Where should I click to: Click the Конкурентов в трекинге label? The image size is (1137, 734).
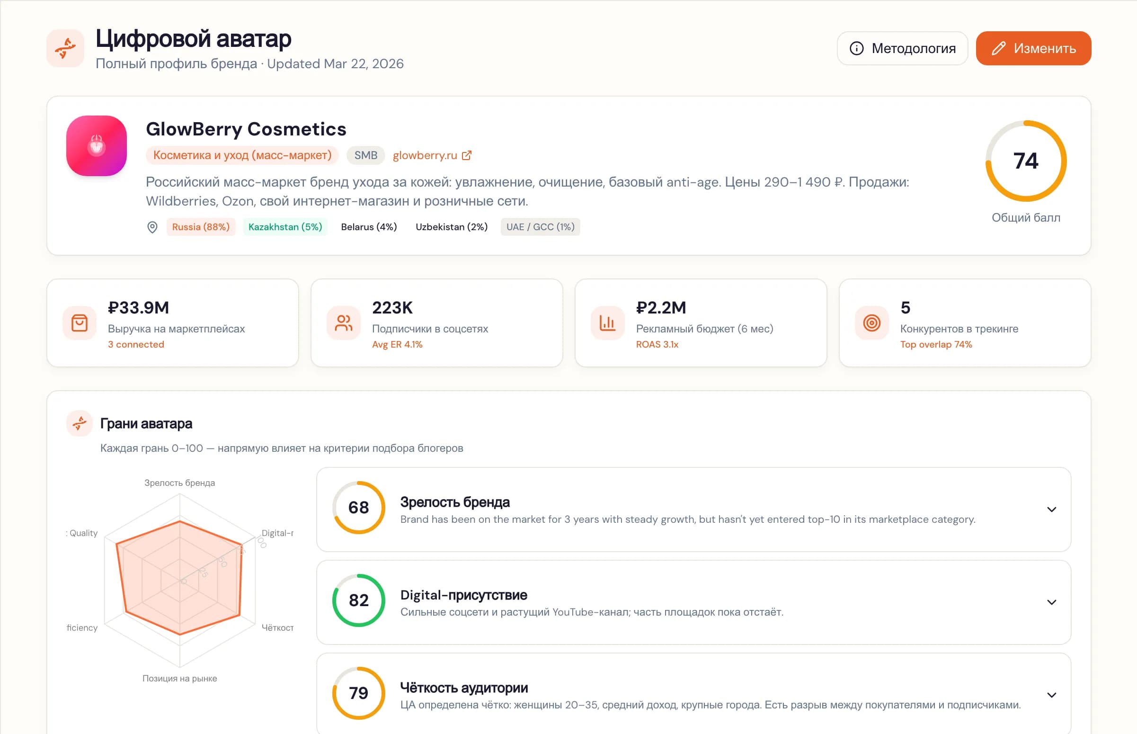click(x=959, y=329)
